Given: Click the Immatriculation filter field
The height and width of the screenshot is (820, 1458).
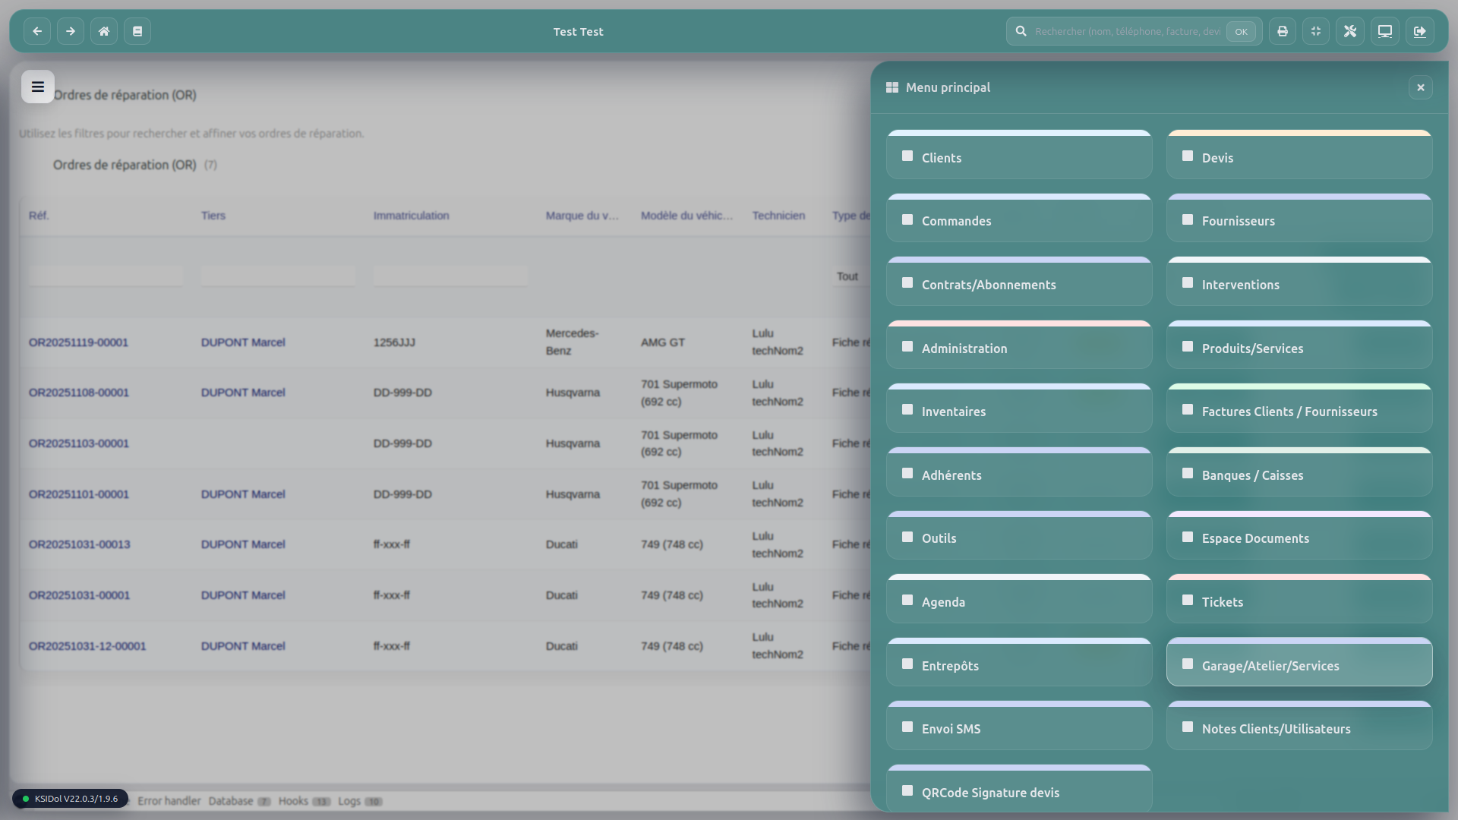Looking at the screenshot, I should [450, 276].
